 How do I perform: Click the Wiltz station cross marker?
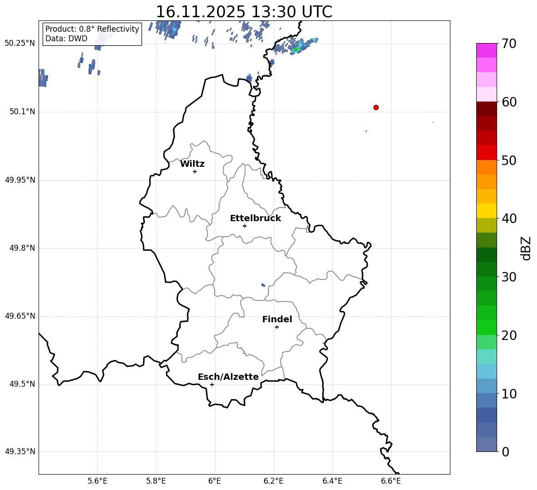pos(195,171)
